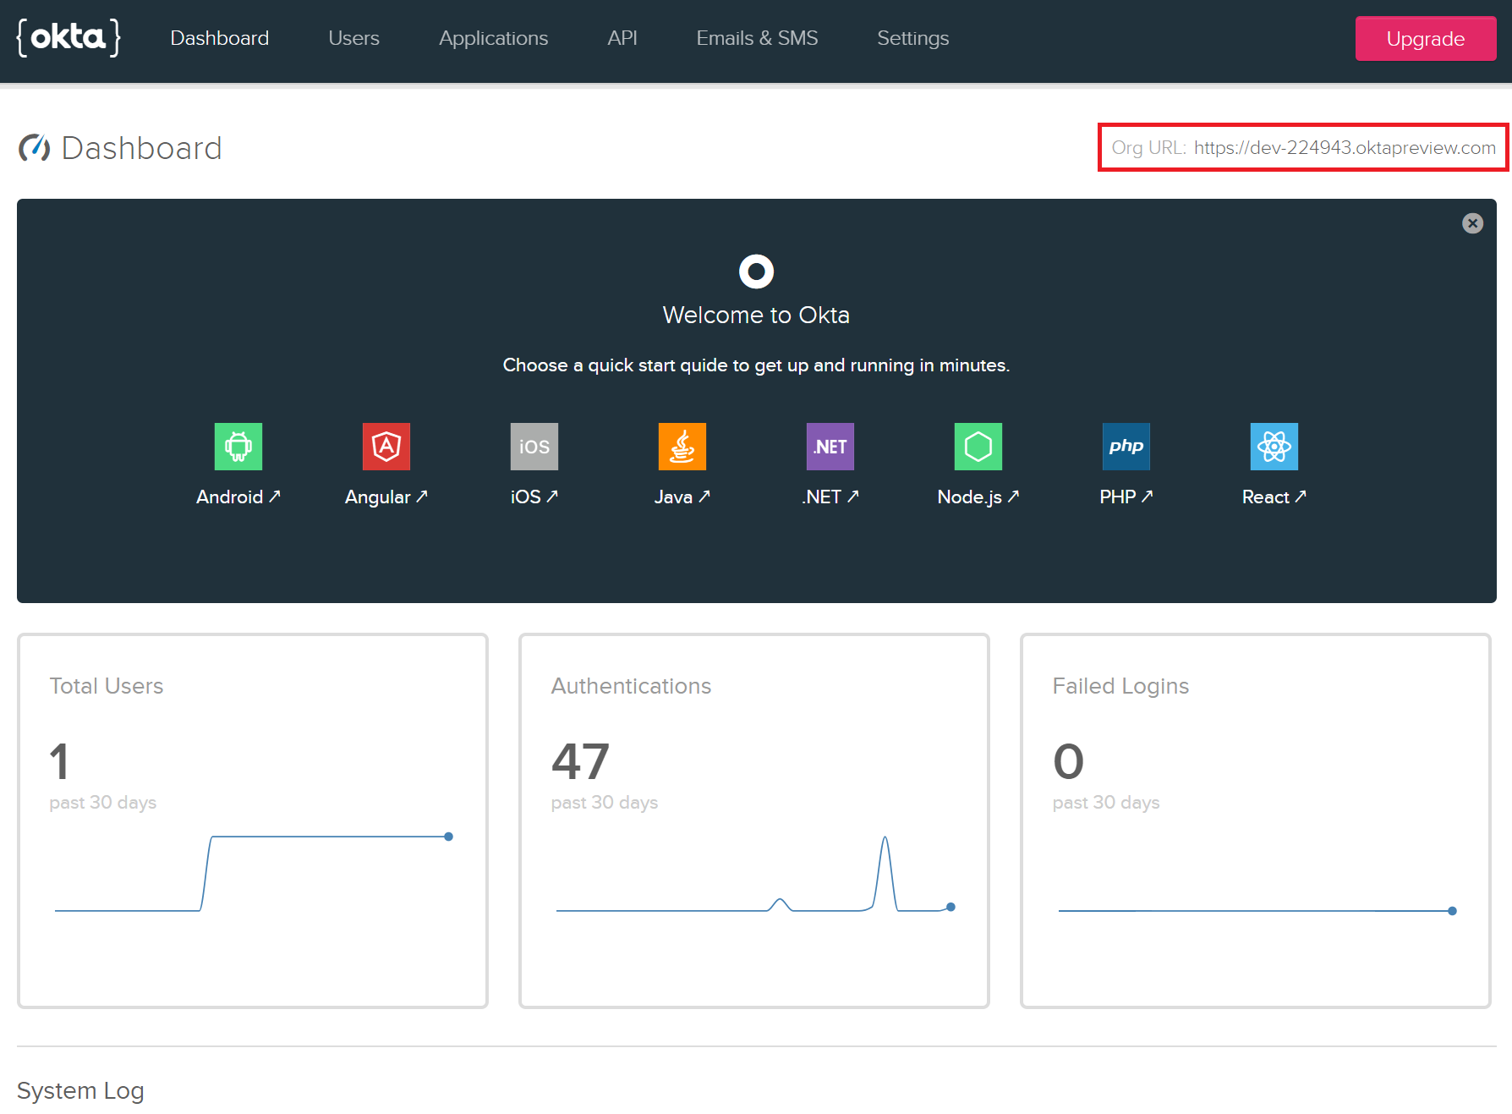Open the Users menu
This screenshot has height=1114, width=1512.
pos(353,38)
